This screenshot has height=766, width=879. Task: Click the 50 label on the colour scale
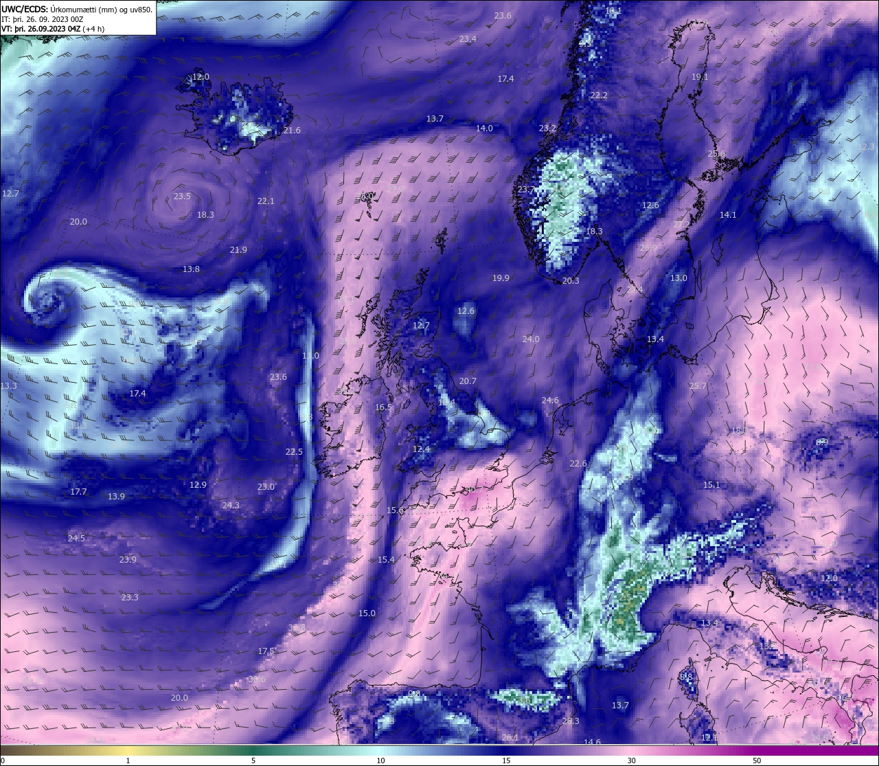point(757,761)
